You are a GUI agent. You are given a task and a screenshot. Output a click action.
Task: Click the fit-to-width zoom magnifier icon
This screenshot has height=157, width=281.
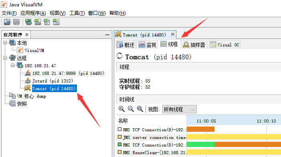[x=140, y=109]
